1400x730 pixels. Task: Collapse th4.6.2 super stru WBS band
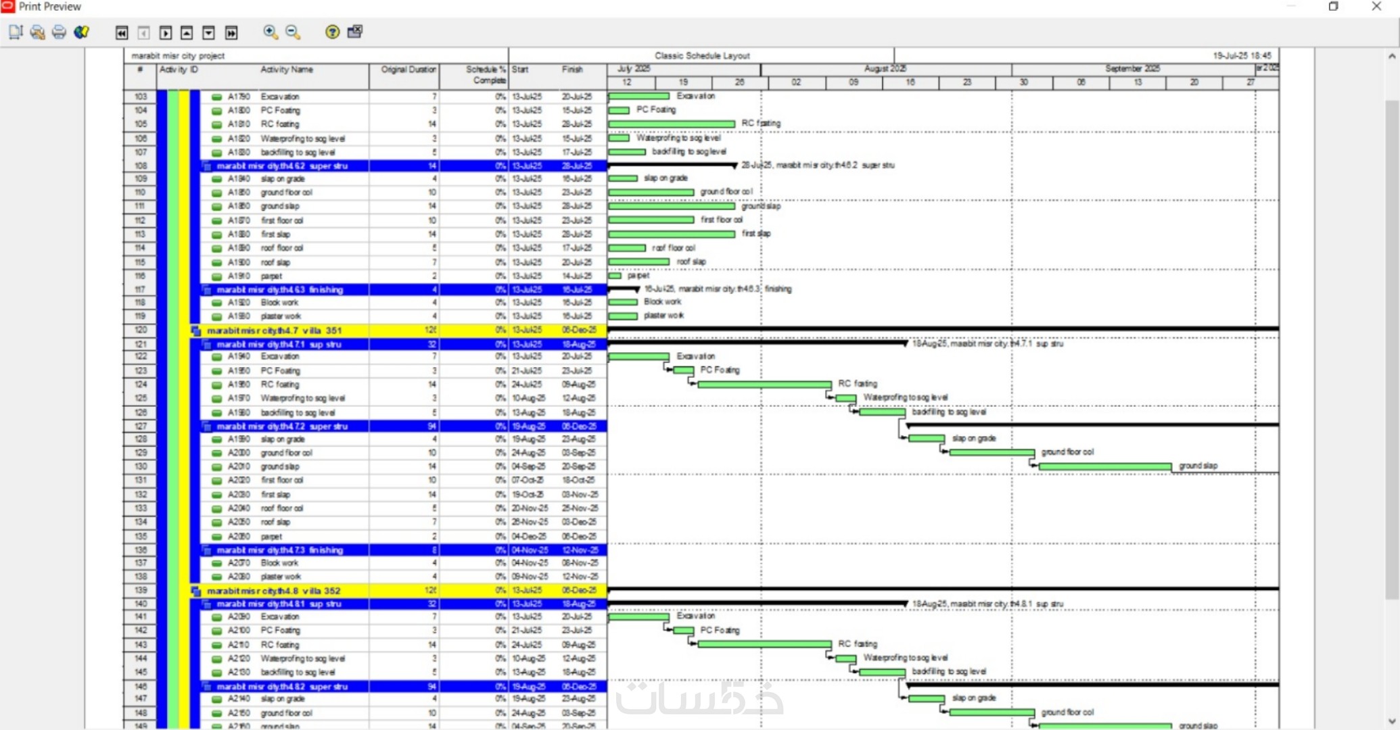pyautogui.click(x=208, y=166)
